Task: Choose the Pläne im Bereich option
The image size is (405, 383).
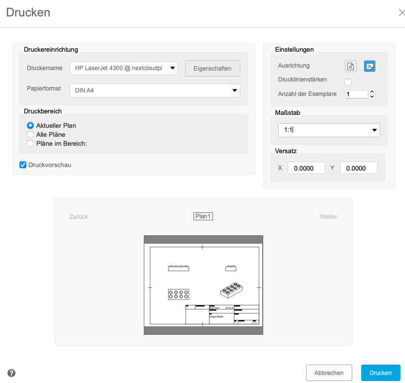Action: (30, 143)
